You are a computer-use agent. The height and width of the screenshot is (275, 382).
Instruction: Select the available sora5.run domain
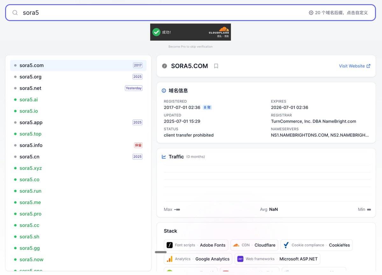point(78,191)
